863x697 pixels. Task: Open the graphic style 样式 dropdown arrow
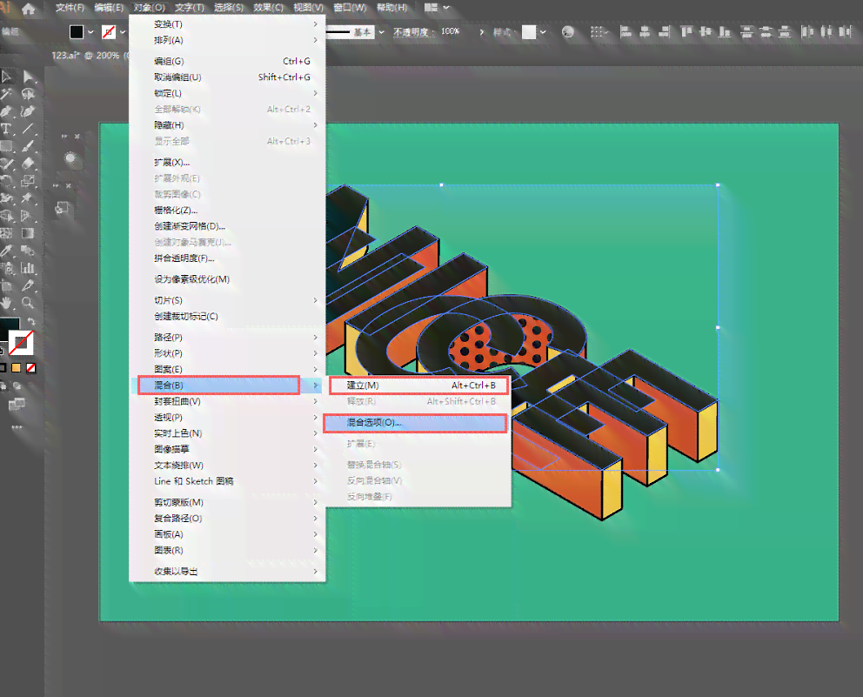point(543,32)
